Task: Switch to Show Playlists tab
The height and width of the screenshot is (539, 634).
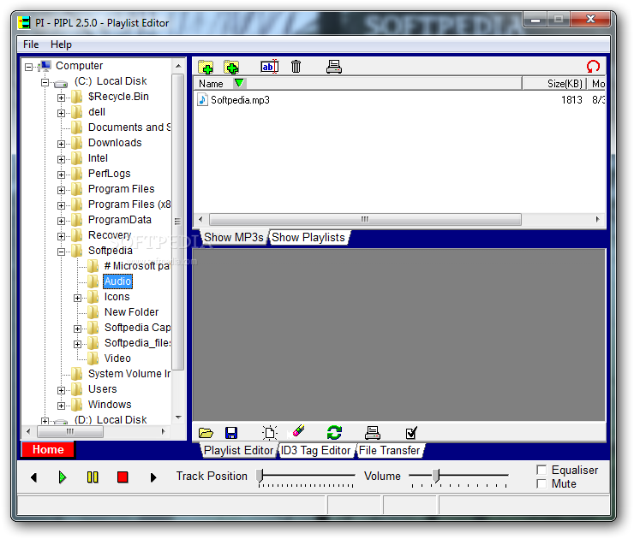Action: point(308,237)
